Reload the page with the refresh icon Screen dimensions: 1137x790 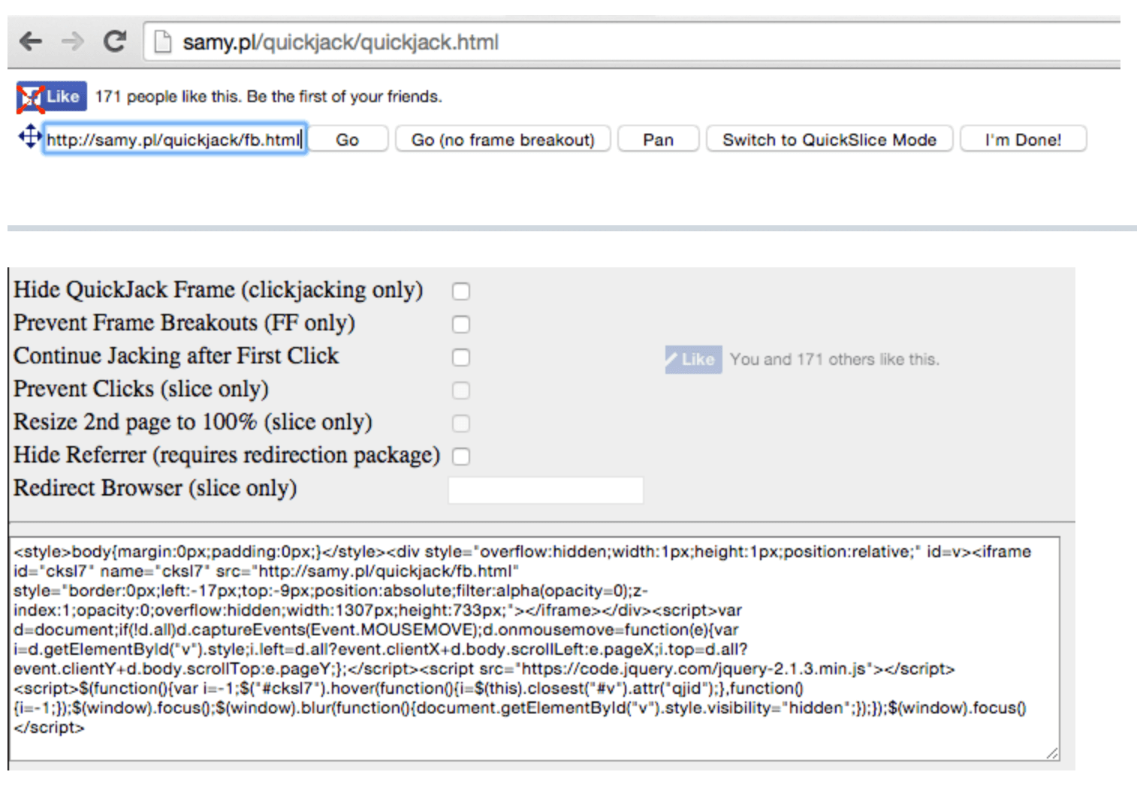[114, 41]
